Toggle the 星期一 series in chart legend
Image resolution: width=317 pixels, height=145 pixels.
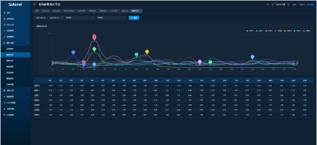click(250, 31)
